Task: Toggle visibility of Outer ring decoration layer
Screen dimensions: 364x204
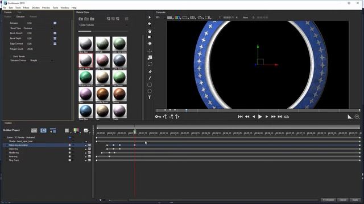Action: coord(69,145)
